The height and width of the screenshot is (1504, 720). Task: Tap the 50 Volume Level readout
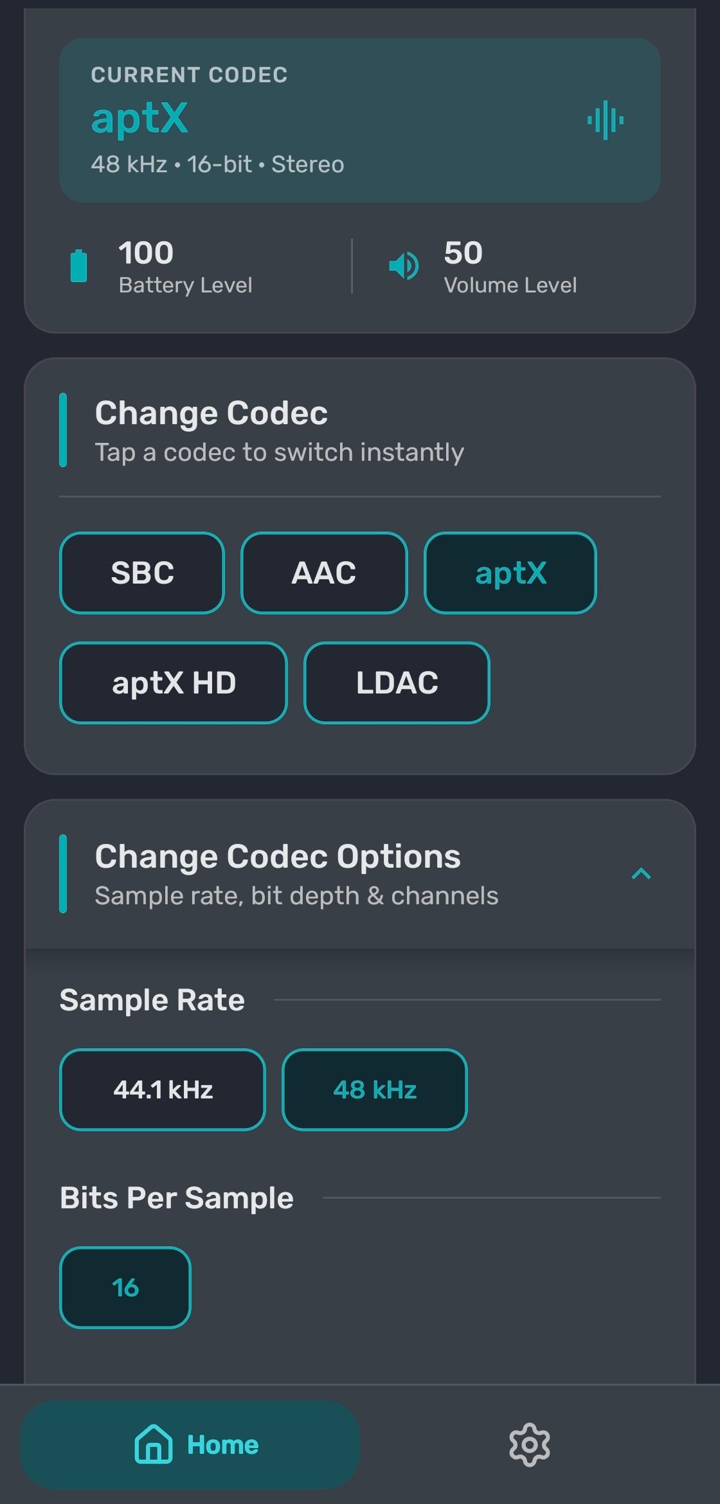510,266
